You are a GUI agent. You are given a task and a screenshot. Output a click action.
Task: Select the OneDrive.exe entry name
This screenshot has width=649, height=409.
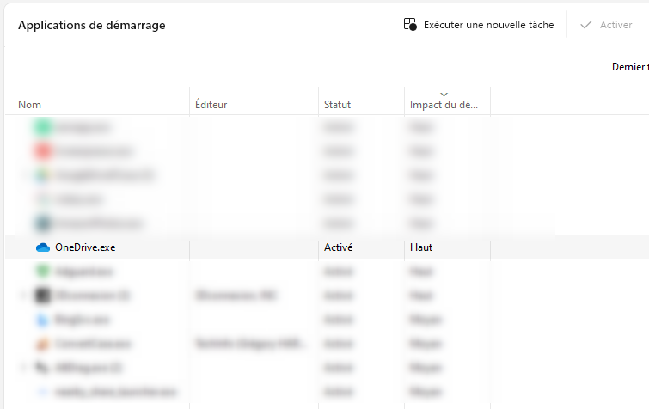tap(85, 247)
